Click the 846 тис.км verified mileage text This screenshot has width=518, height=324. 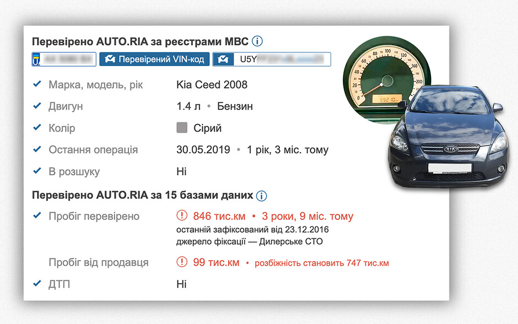[x=219, y=216]
